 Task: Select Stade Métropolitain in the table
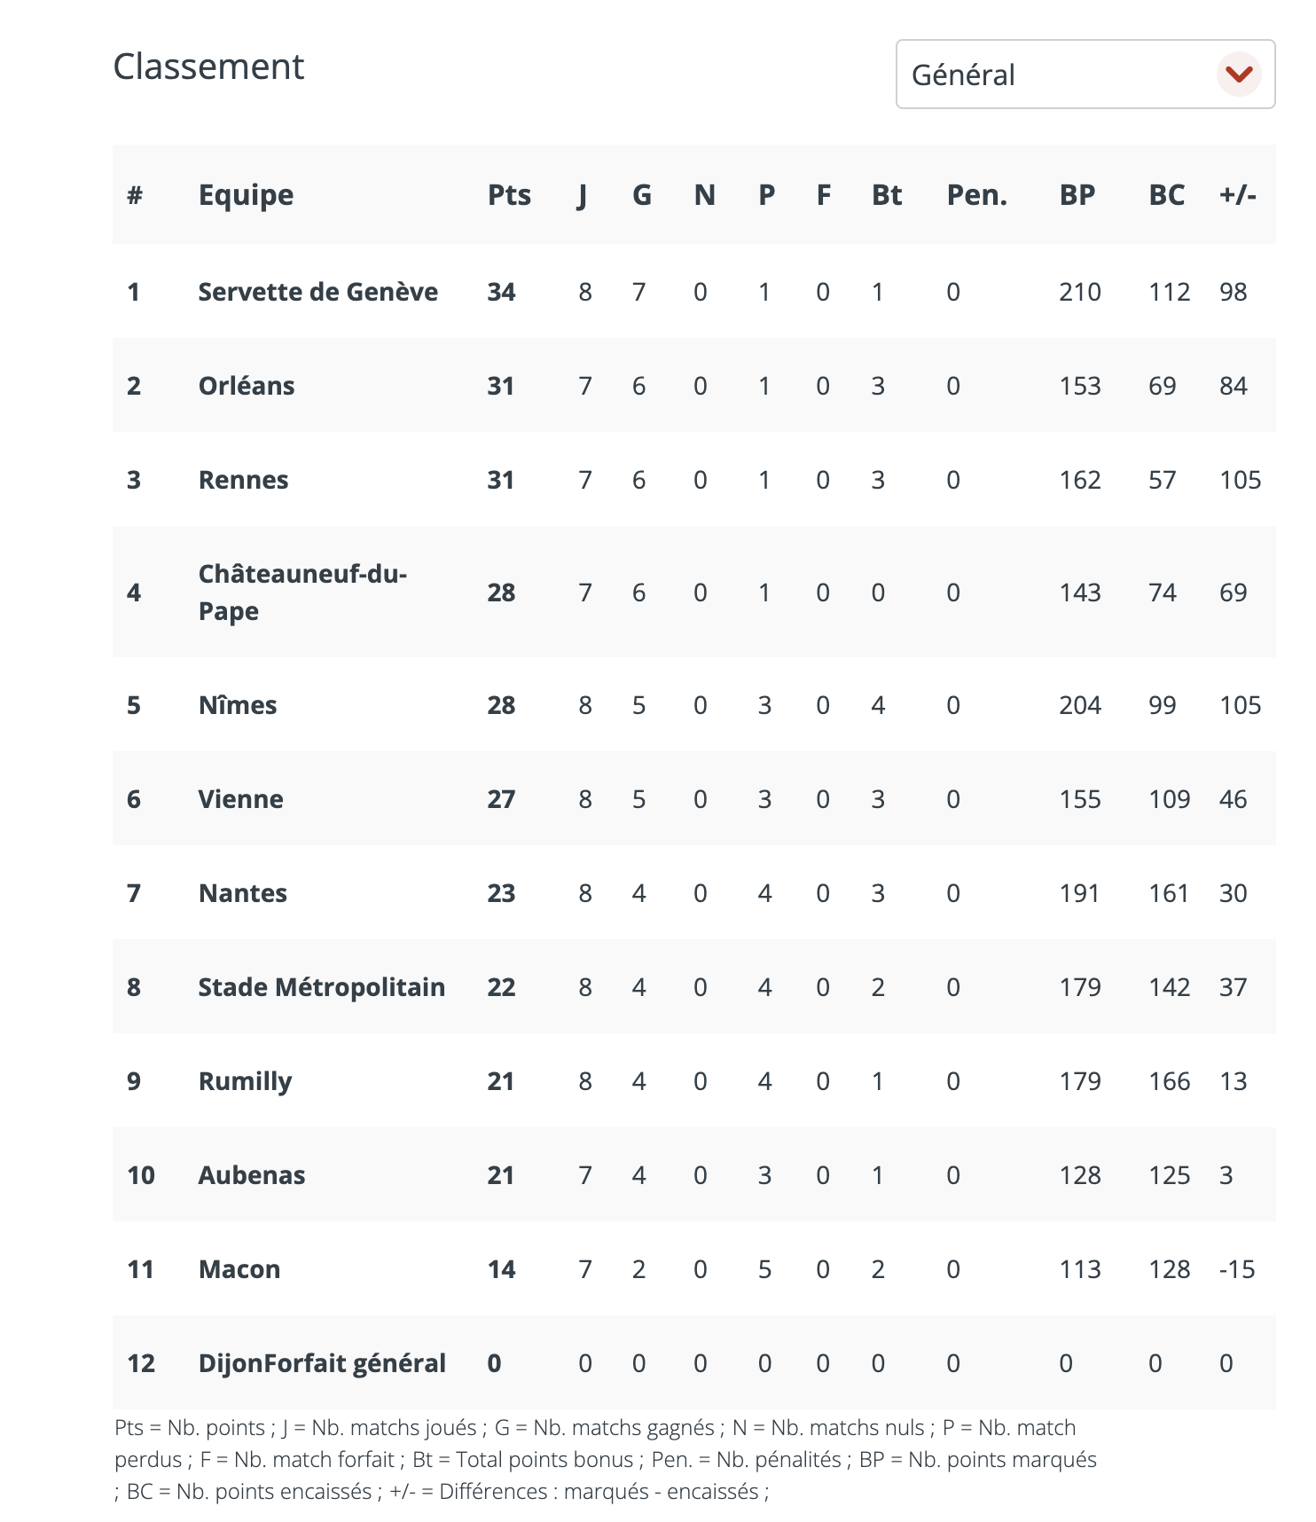point(321,987)
